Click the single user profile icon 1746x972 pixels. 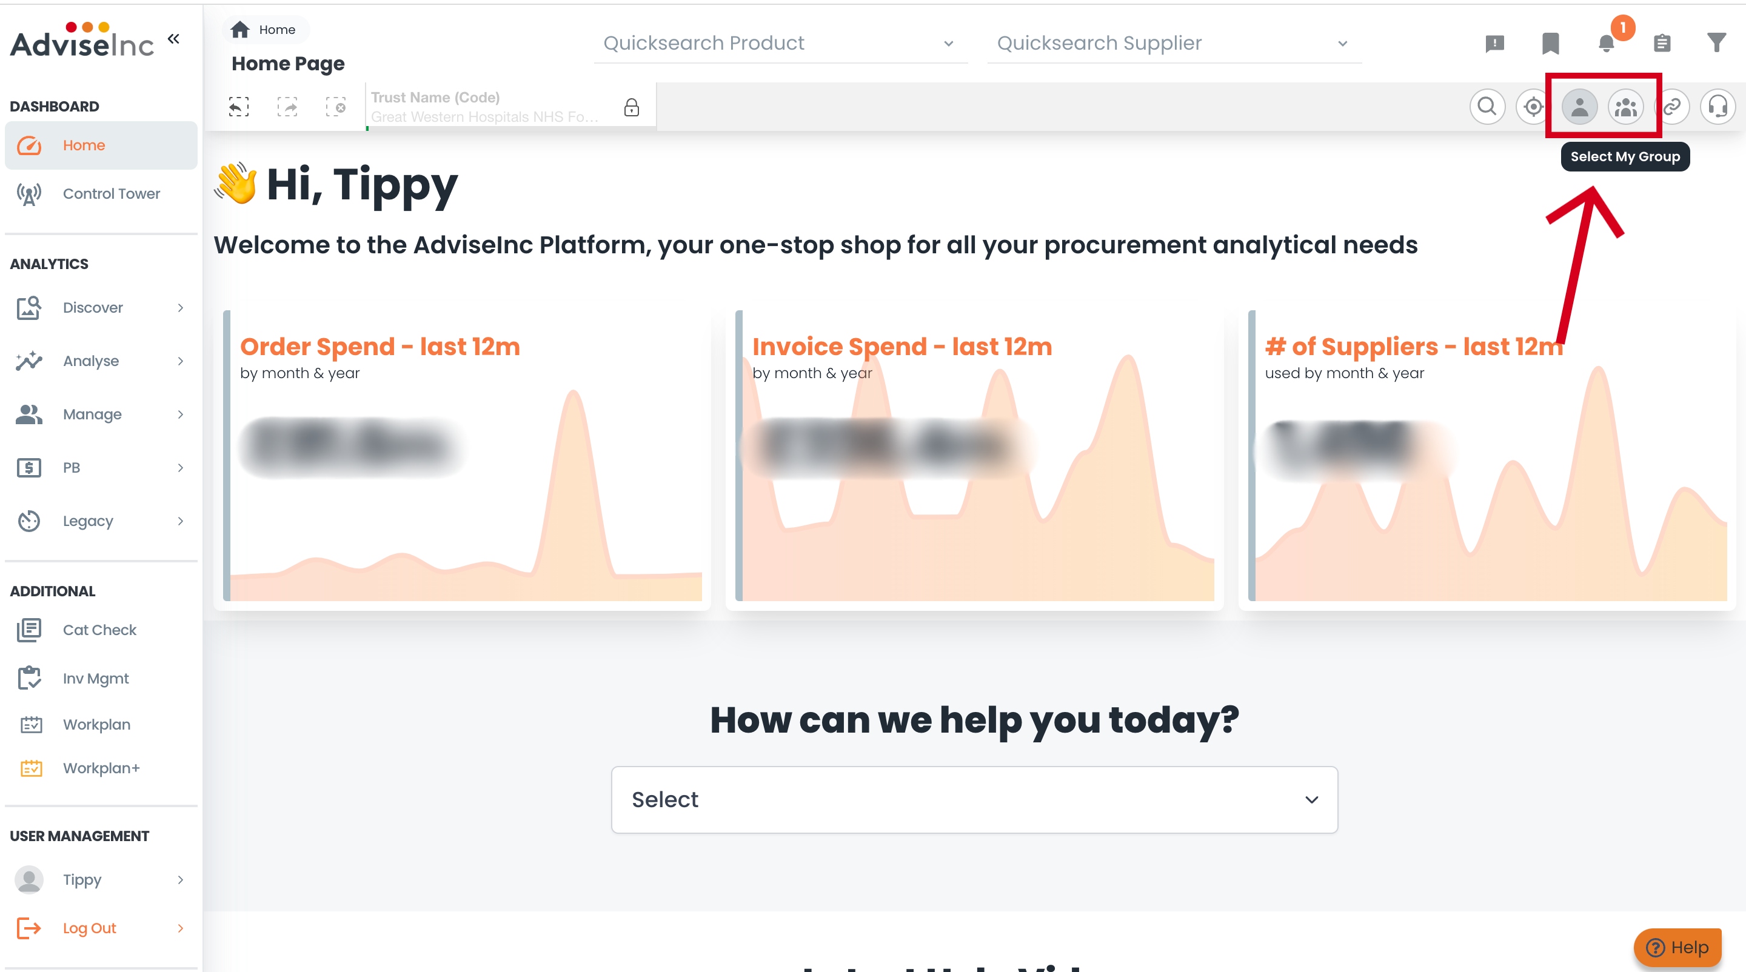point(1579,107)
